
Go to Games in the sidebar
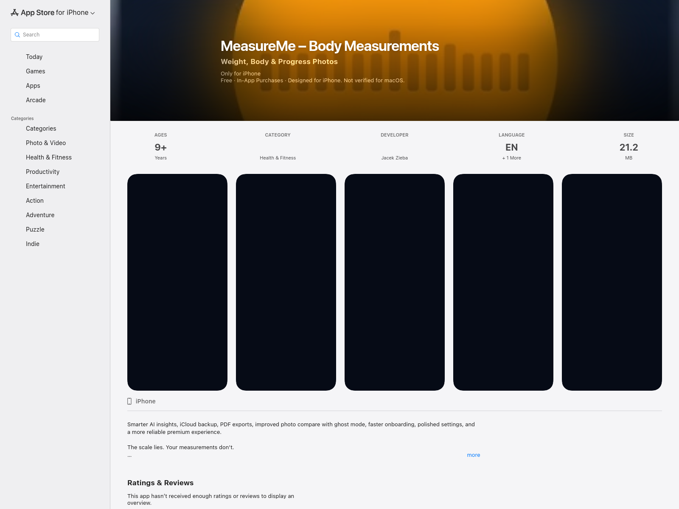tap(35, 71)
